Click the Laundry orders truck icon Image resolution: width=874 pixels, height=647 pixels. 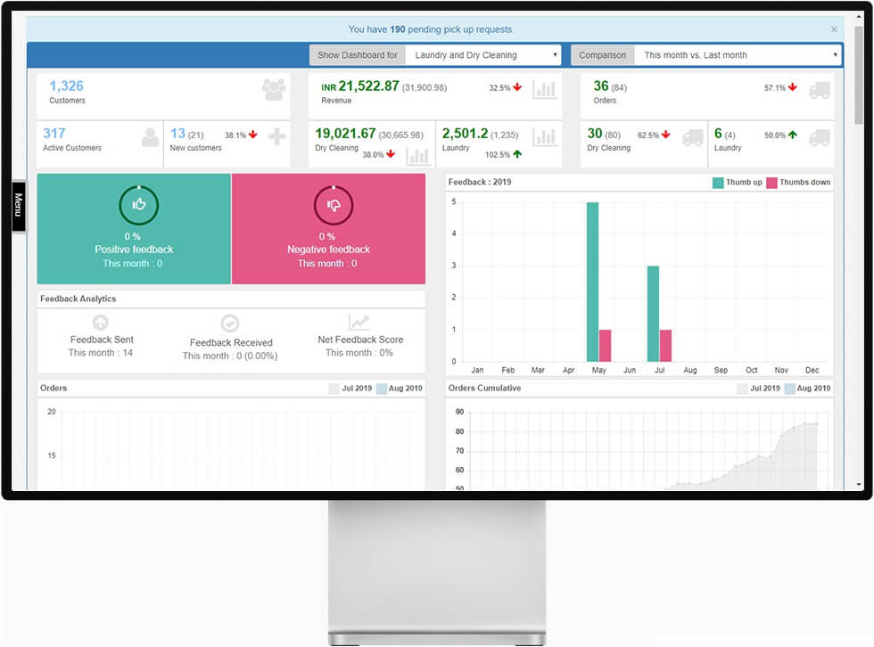pos(820,137)
